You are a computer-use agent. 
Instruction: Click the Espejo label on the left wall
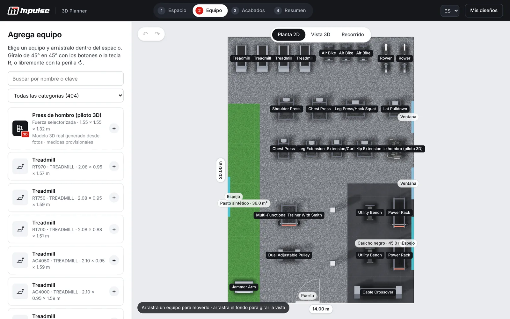[x=233, y=197]
